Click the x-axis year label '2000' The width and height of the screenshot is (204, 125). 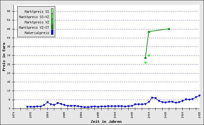115,115
